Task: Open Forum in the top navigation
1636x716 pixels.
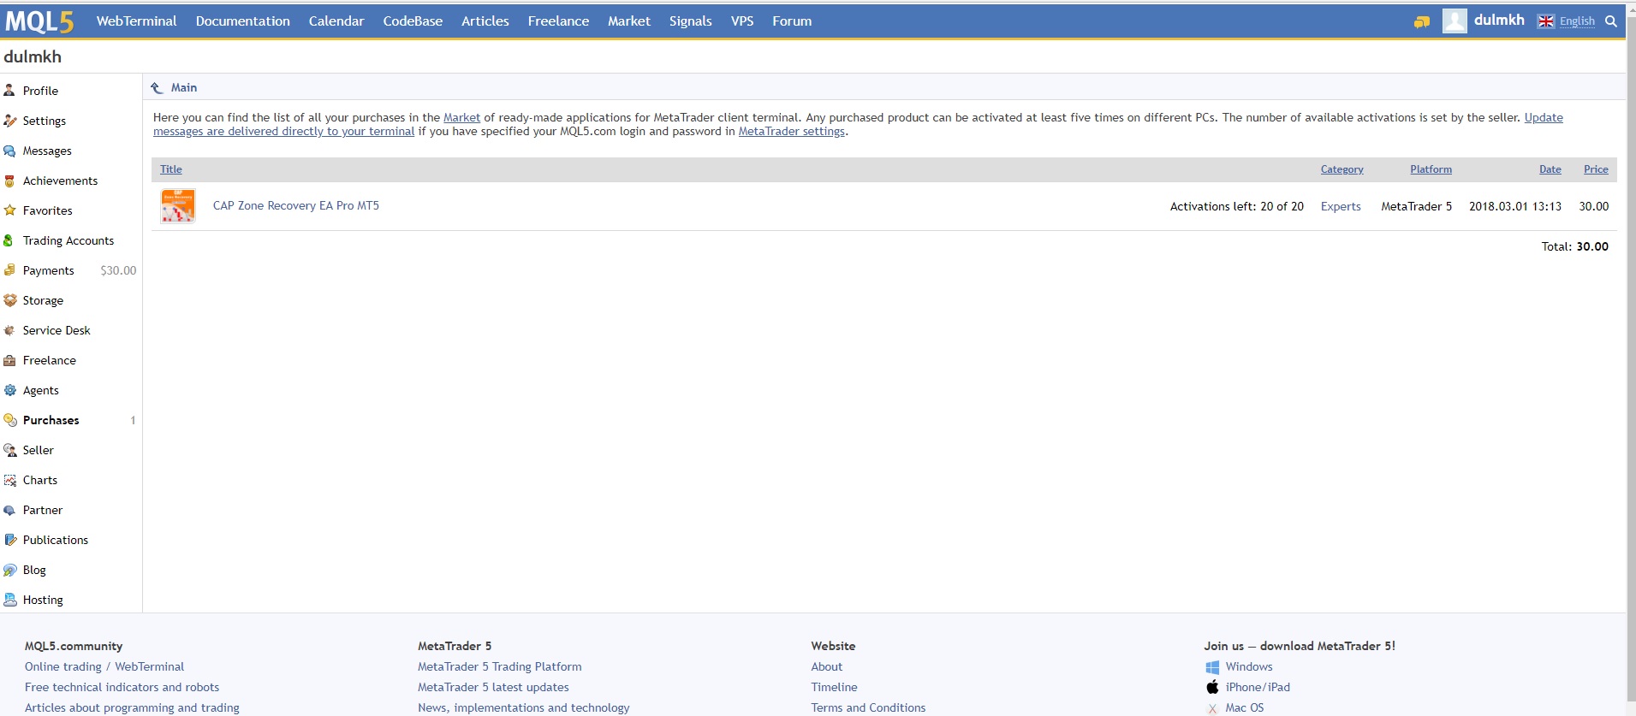Action: click(x=792, y=21)
